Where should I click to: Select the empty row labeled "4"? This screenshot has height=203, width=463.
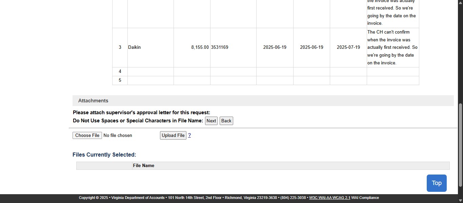(120, 72)
